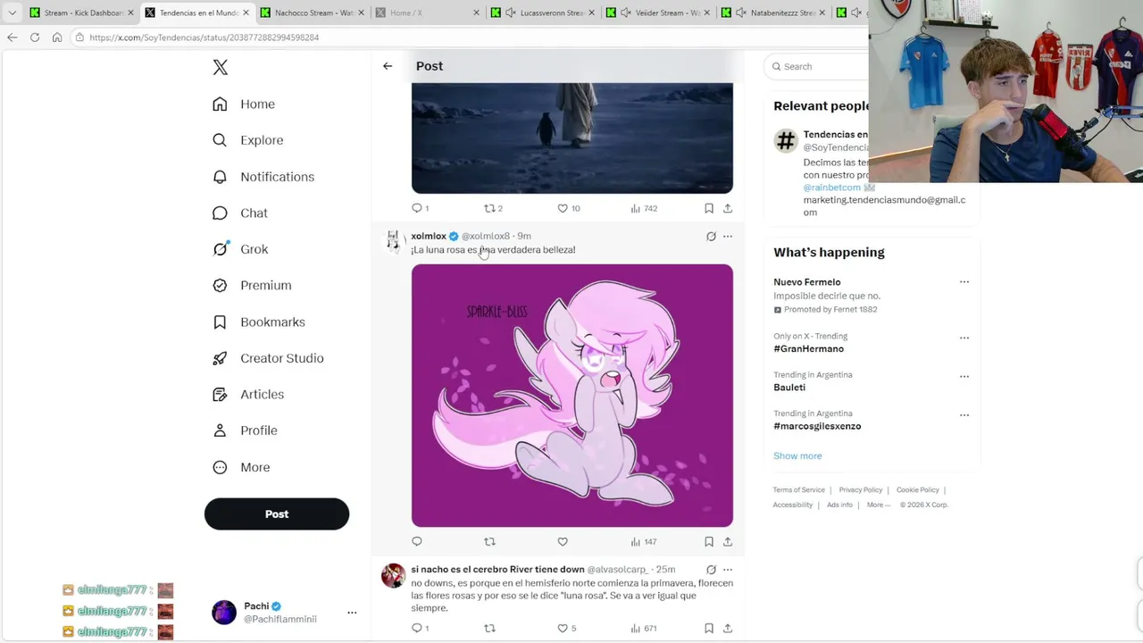View analytics of post with 671 views

tap(644, 628)
